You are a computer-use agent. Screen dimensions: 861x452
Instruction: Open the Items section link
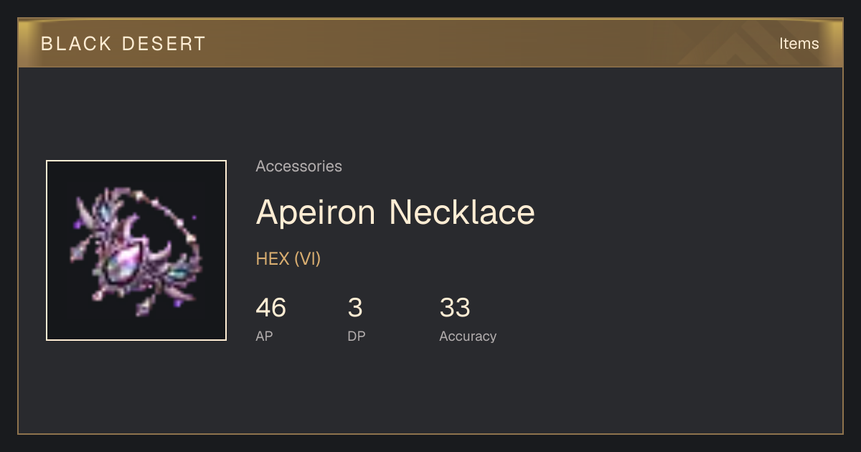(799, 43)
